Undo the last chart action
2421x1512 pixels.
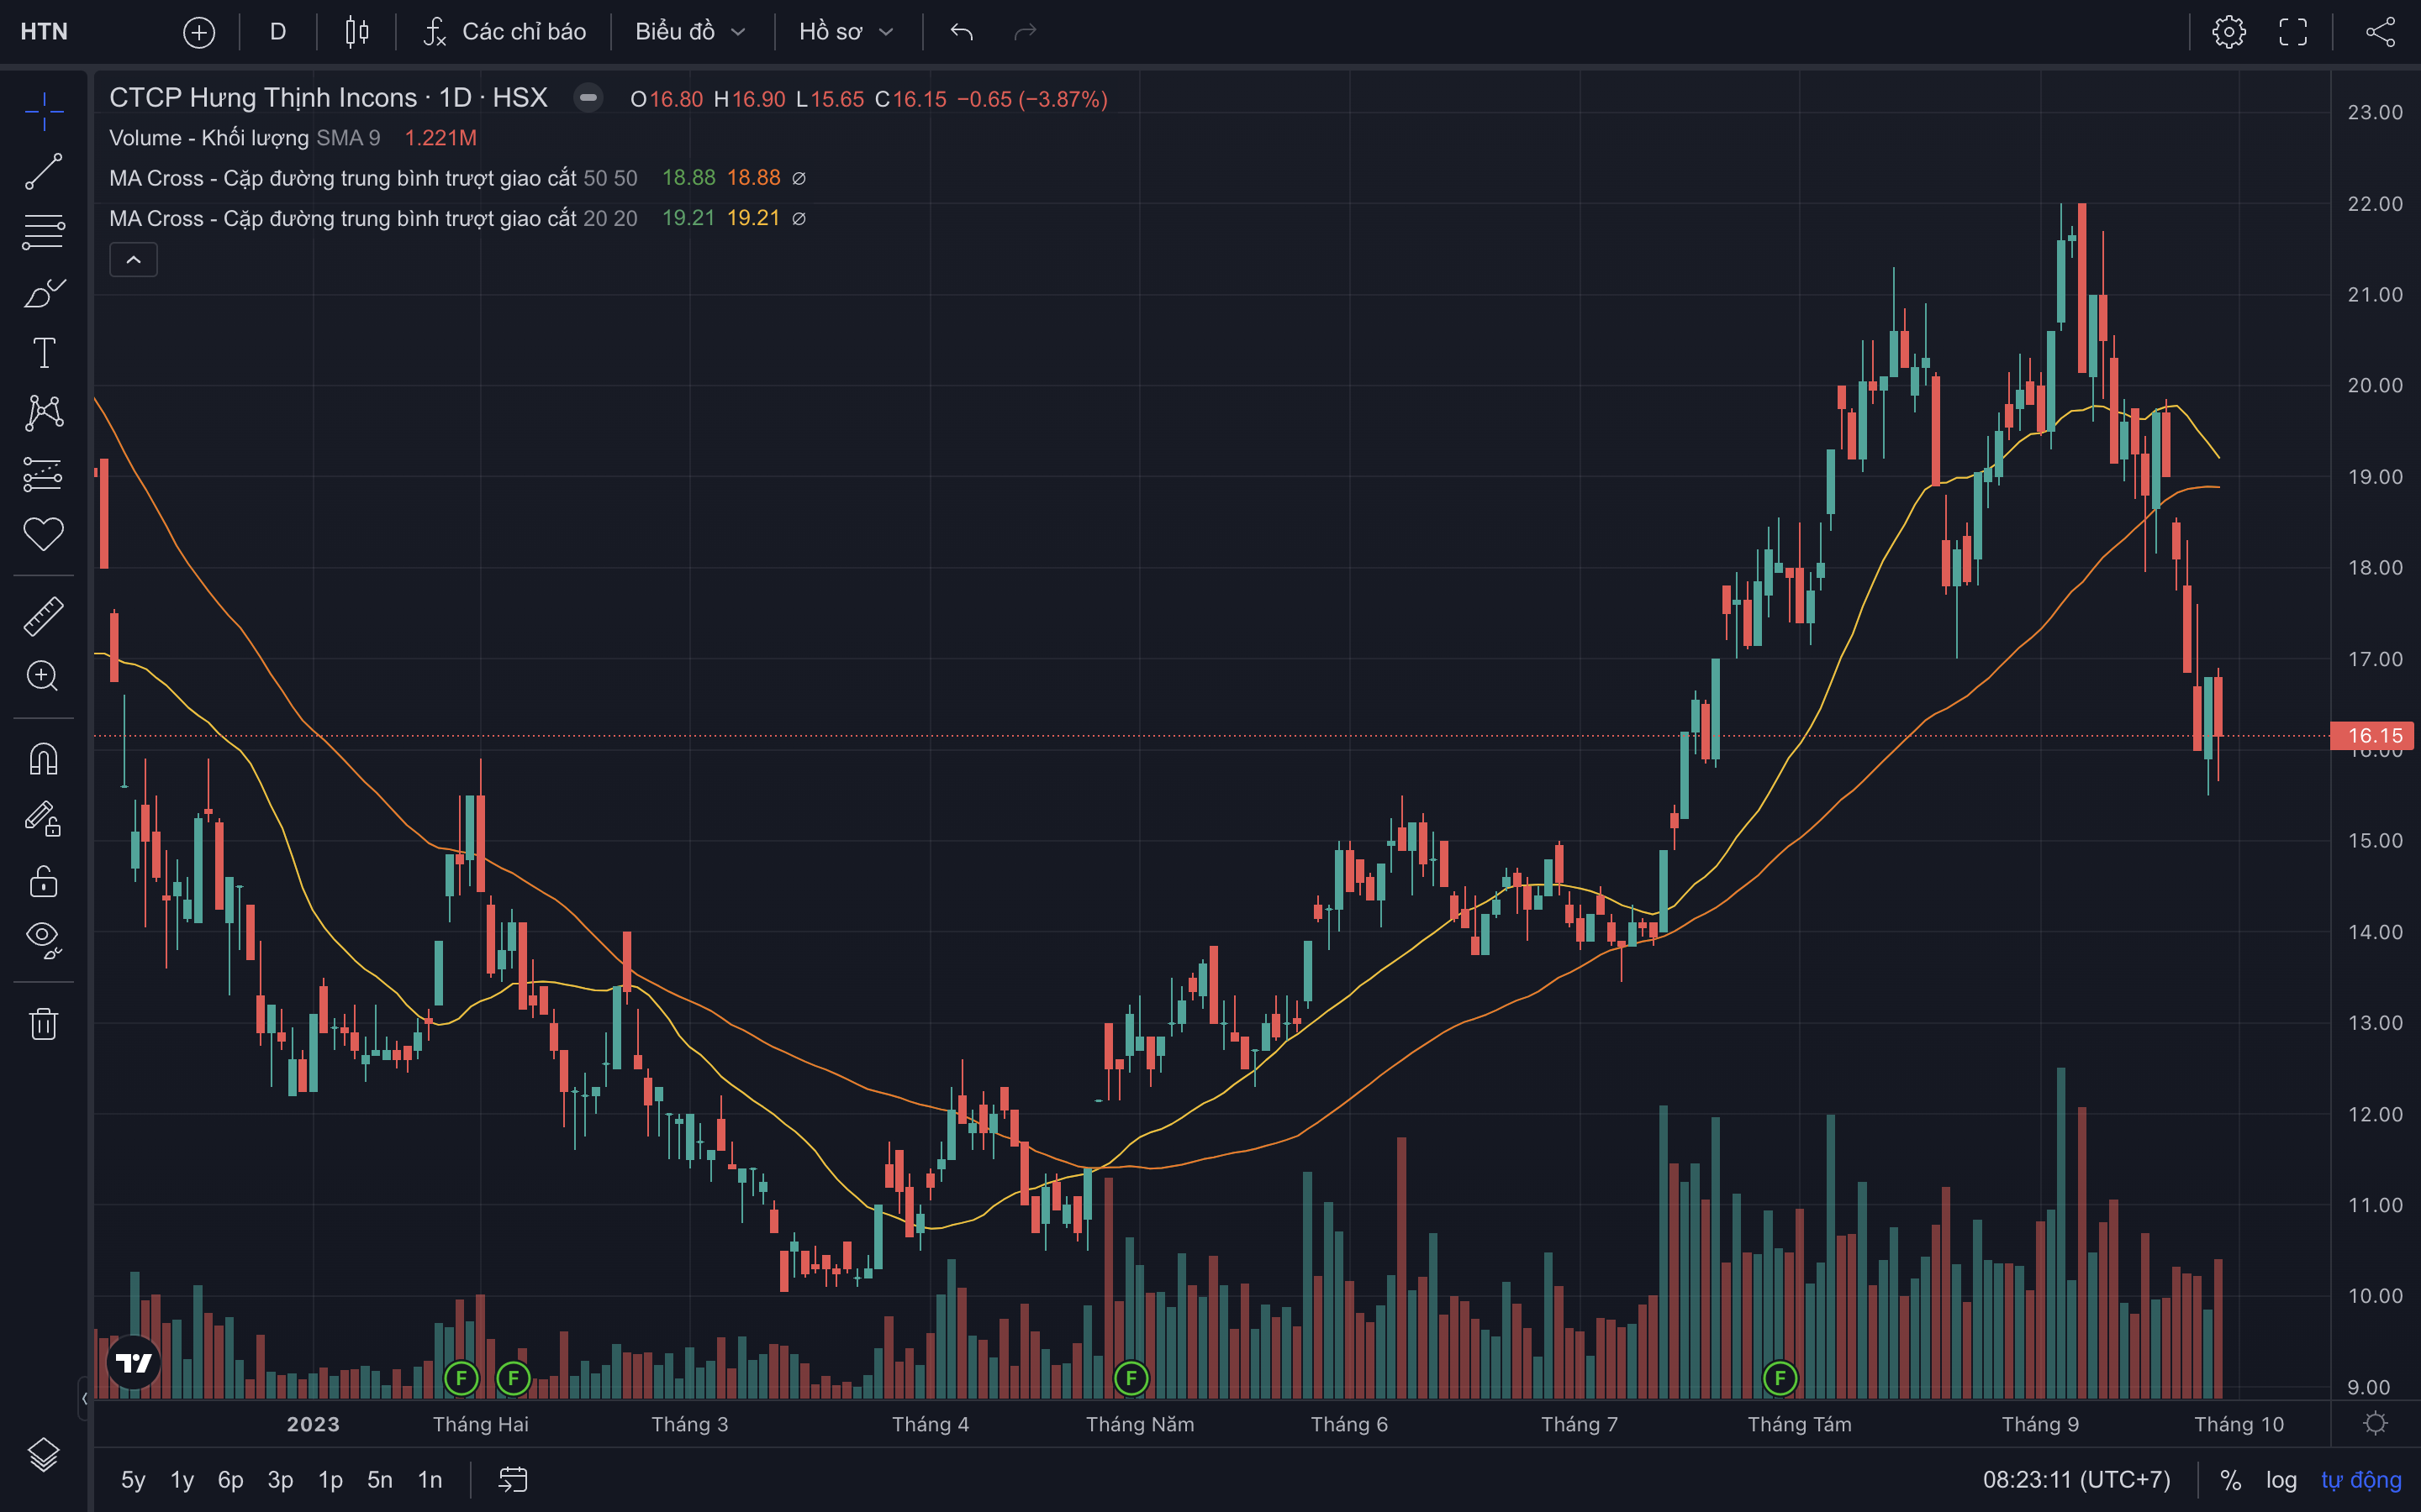click(x=962, y=32)
